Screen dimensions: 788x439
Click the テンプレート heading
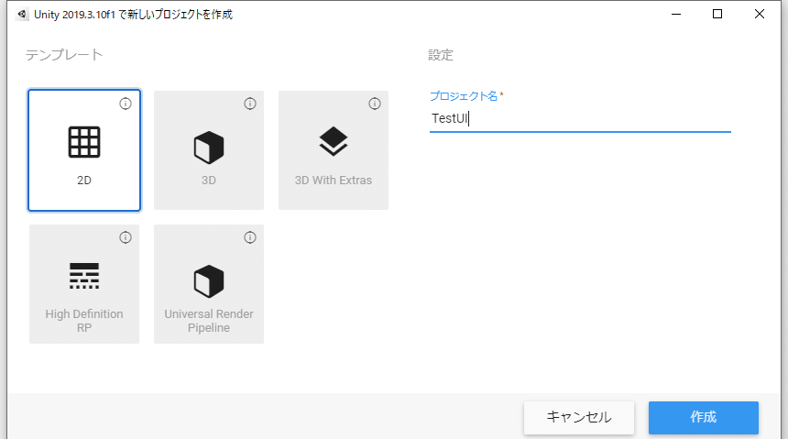[x=64, y=55]
